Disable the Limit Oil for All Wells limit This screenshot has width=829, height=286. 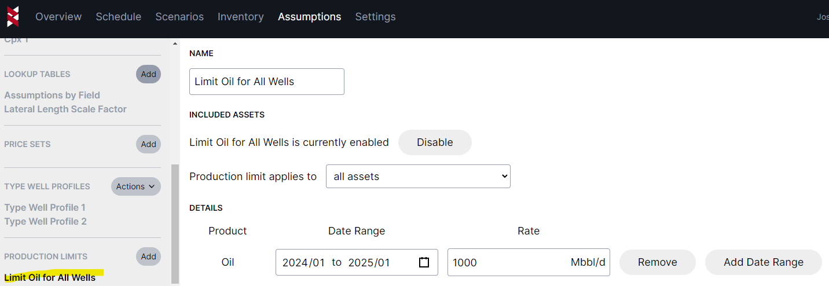click(435, 142)
